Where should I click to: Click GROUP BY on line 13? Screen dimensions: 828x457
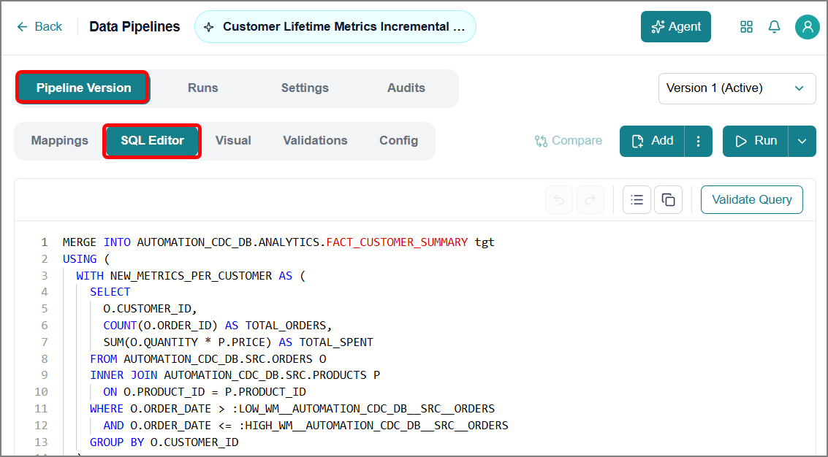tap(117, 442)
